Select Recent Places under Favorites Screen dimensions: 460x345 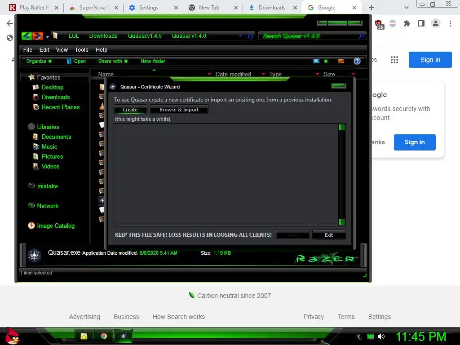tap(61, 107)
